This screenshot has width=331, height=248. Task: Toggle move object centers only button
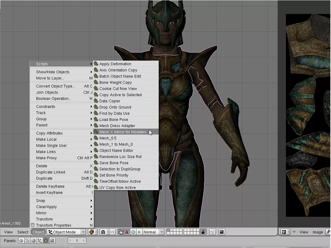click(112, 232)
